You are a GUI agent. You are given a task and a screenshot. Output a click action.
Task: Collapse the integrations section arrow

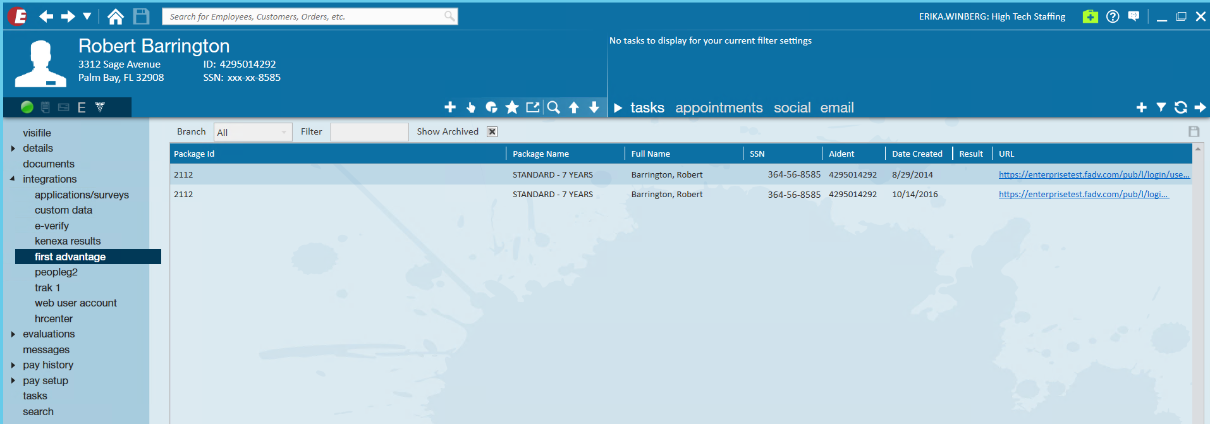coord(13,179)
